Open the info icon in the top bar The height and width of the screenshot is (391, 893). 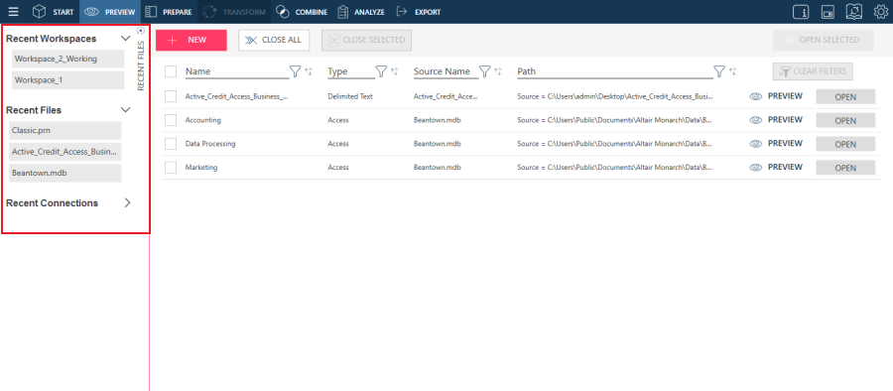[801, 12]
